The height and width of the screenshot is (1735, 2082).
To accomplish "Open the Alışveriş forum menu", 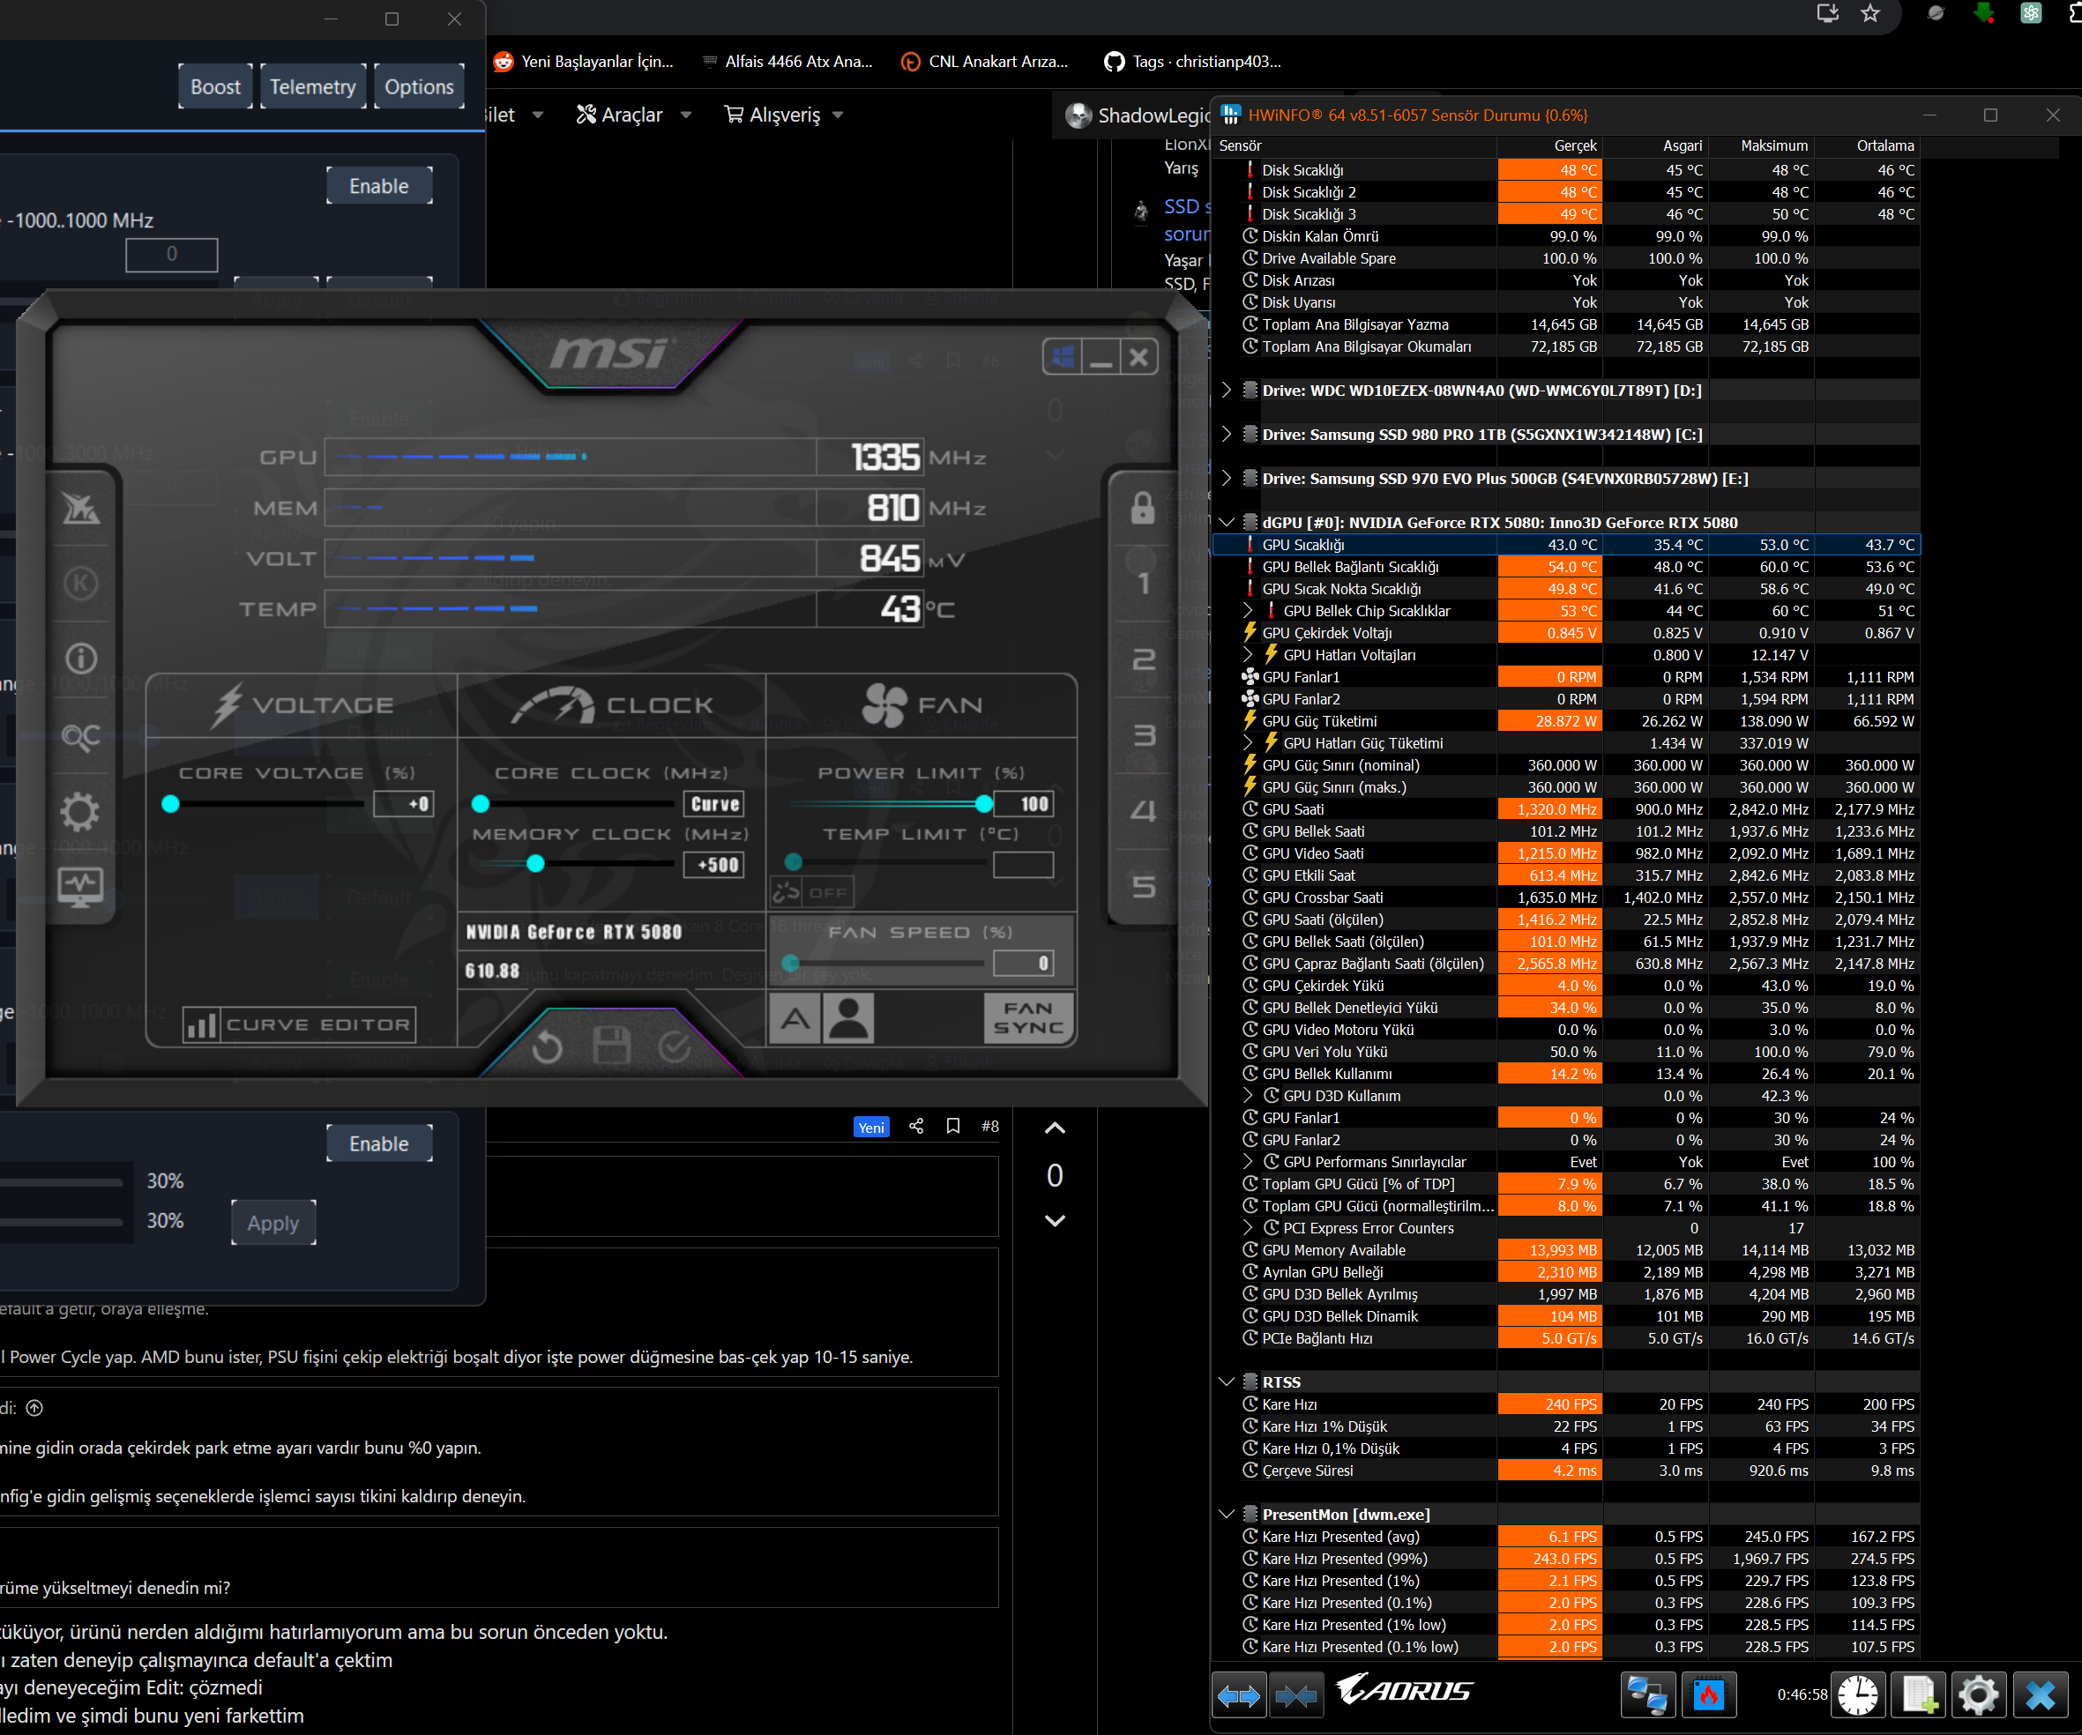I will [784, 115].
